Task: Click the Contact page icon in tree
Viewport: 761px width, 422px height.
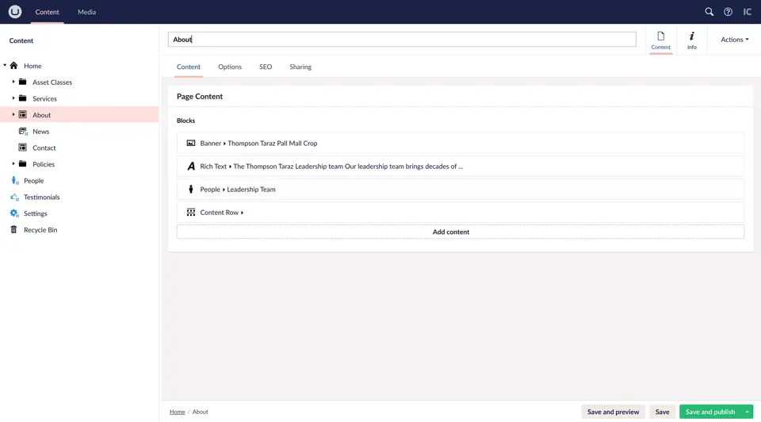Action: point(23,148)
